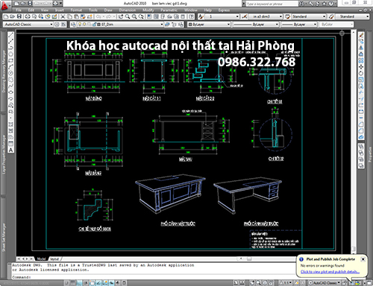Select the Spline draw tool

[11, 86]
